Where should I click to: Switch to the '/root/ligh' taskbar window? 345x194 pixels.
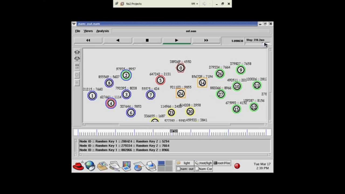point(203,163)
